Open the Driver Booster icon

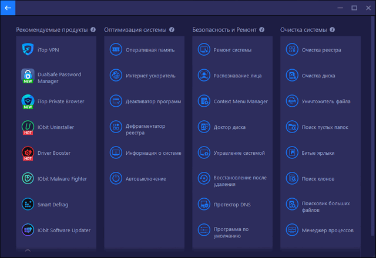[x=28, y=153]
